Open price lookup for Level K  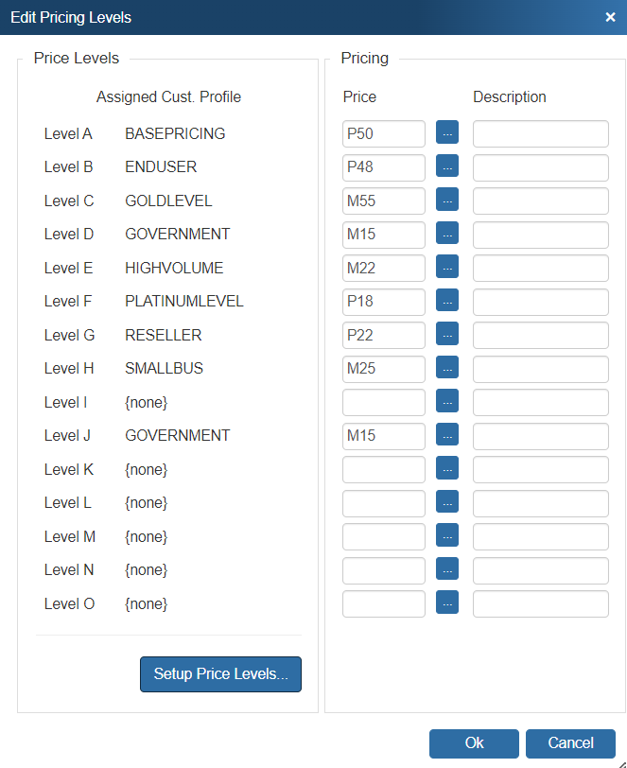coord(446,469)
